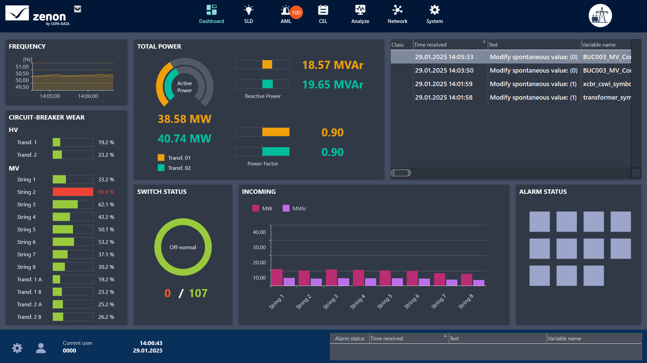Image resolution: width=647 pixels, height=363 pixels.
Task: Click the String 3 wear bar
Action: point(73,204)
